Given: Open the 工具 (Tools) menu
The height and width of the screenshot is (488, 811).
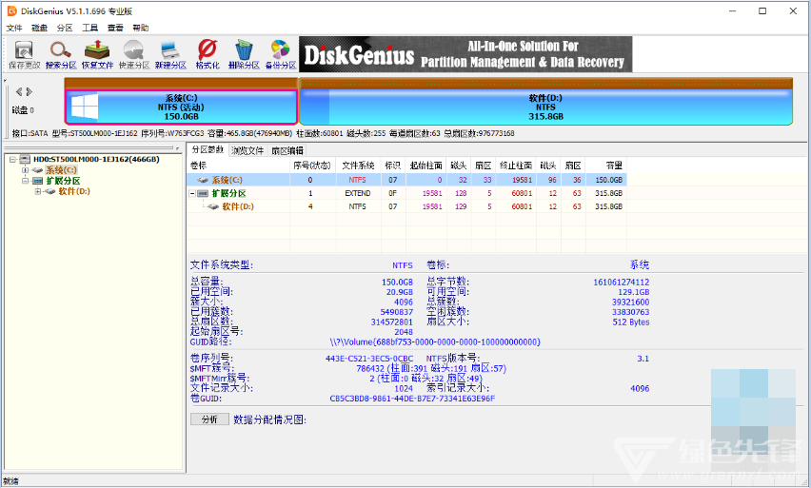Looking at the screenshot, I should click(x=90, y=28).
